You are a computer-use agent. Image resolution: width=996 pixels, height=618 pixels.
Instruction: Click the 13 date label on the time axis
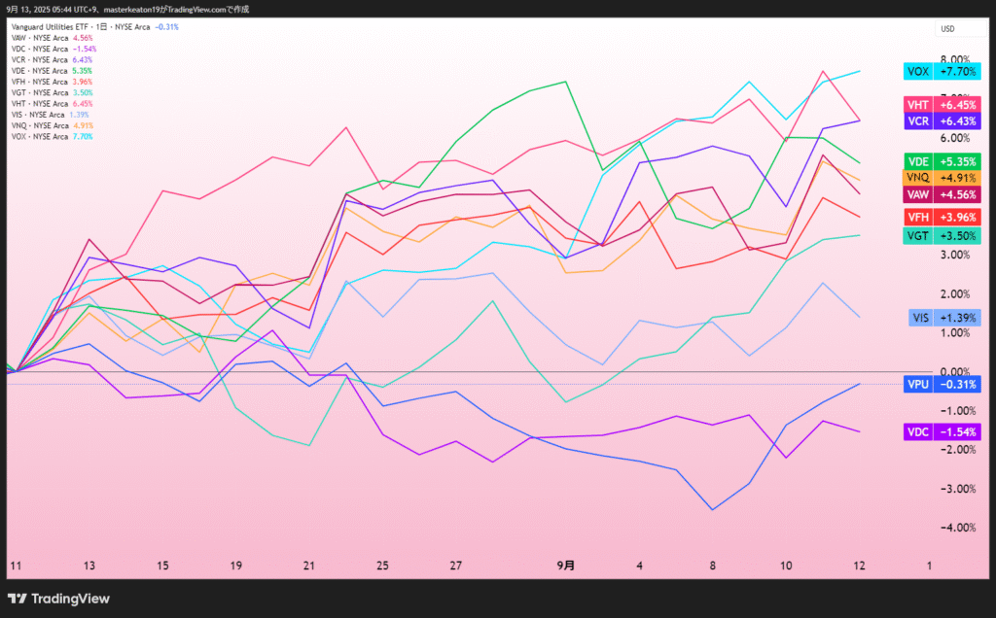coord(89,566)
